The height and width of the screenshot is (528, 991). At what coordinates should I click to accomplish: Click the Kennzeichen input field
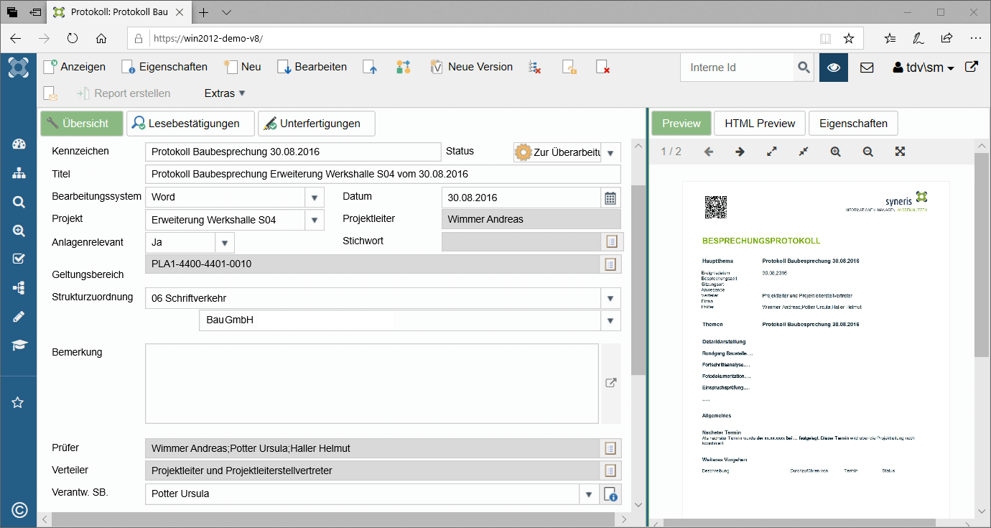[293, 152]
